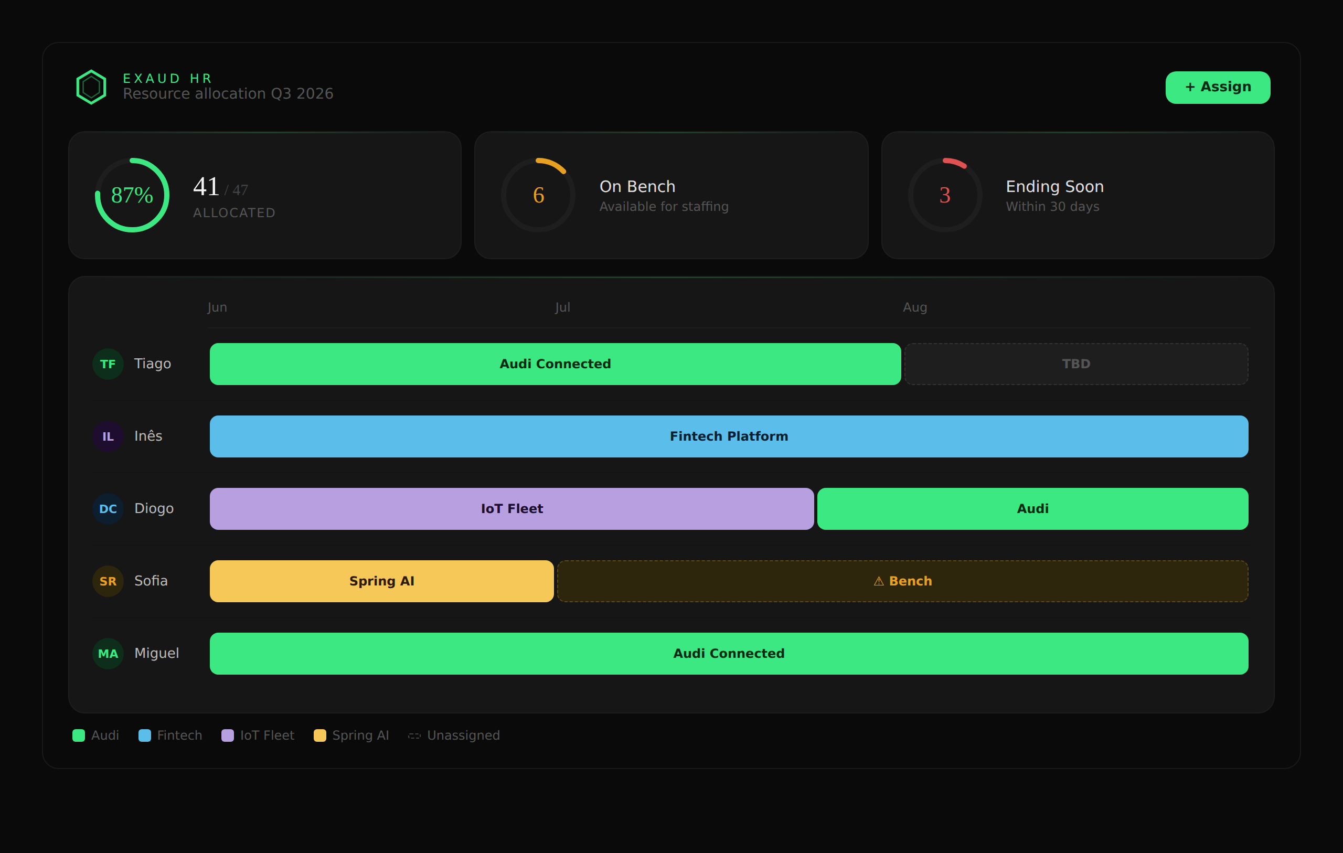Image resolution: width=1343 pixels, height=853 pixels.
Task: Select the IL avatar for Inês
Action: (108, 436)
